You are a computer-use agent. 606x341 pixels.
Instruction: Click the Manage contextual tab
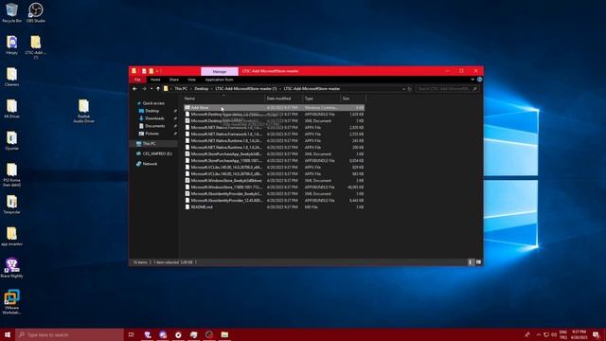tap(219, 72)
